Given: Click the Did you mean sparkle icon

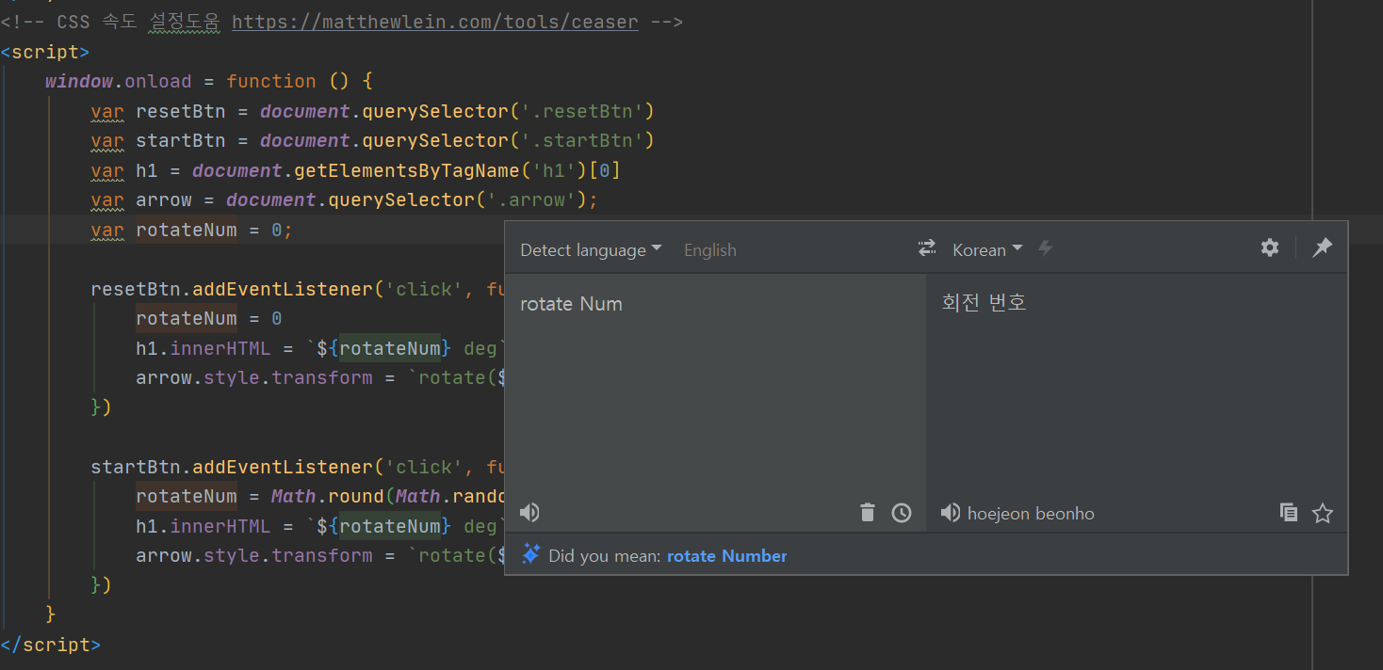Looking at the screenshot, I should 530,555.
